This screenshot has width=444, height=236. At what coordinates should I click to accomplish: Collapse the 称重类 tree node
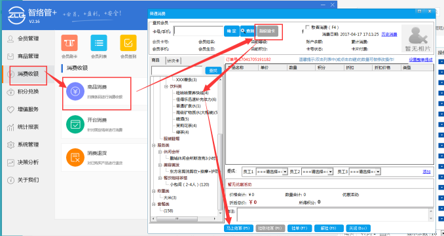tap(154, 191)
